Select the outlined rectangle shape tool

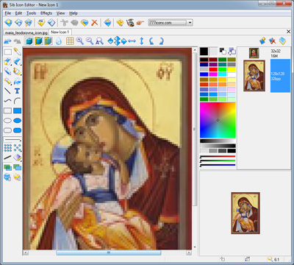[x=7, y=110]
